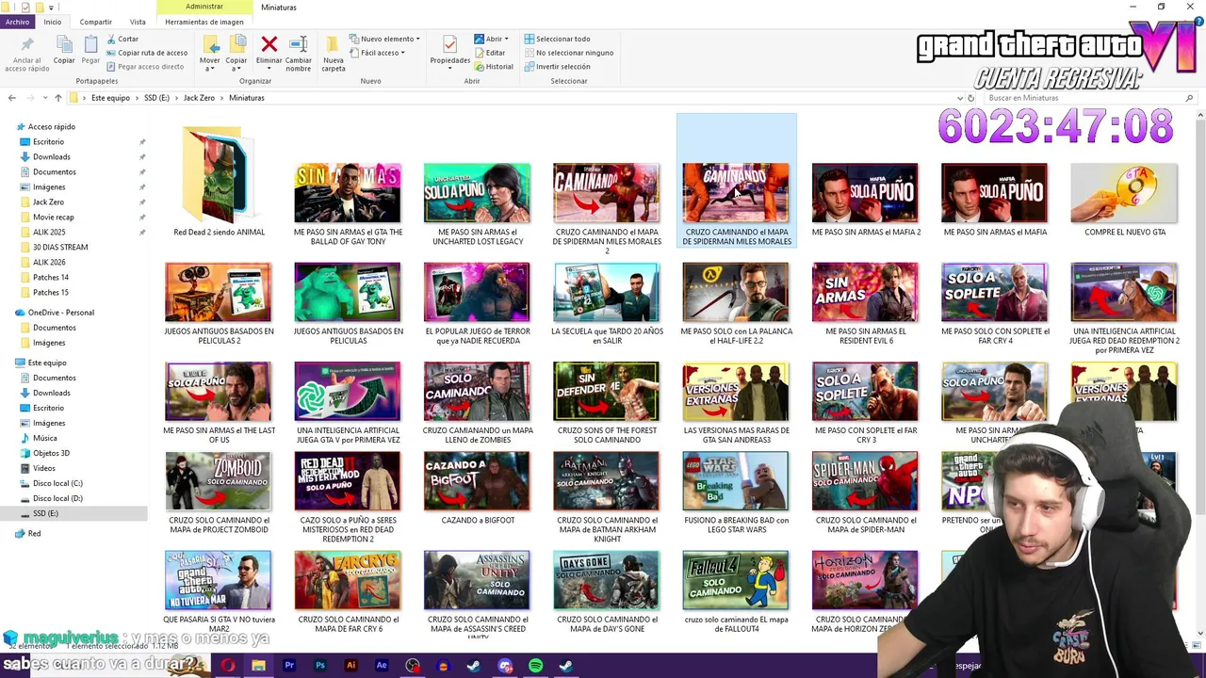This screenshot has height=678, width=1206.
Task: Click the Propiedades checkmark icon
Action: [449, 44]
